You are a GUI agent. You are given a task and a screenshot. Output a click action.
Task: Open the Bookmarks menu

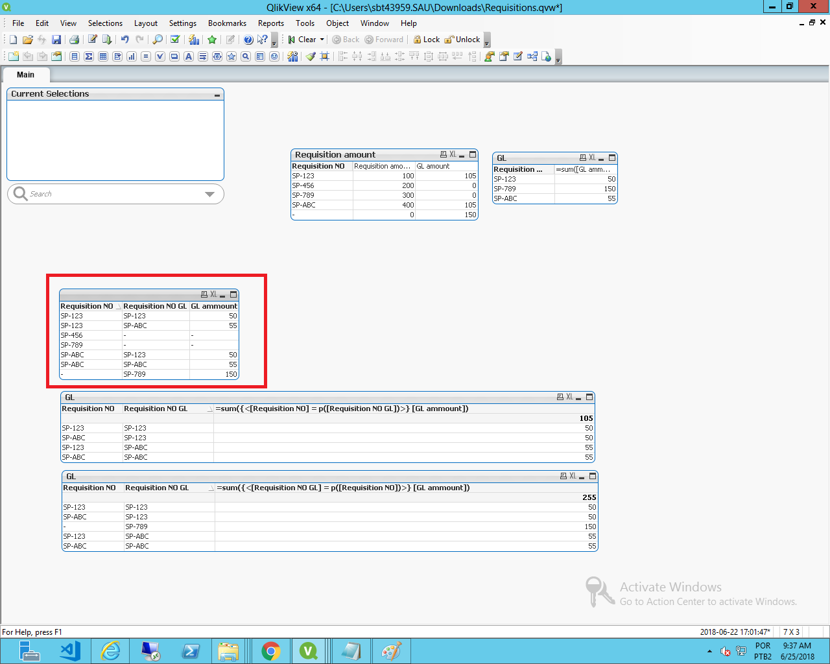click(x=227, y=23)
